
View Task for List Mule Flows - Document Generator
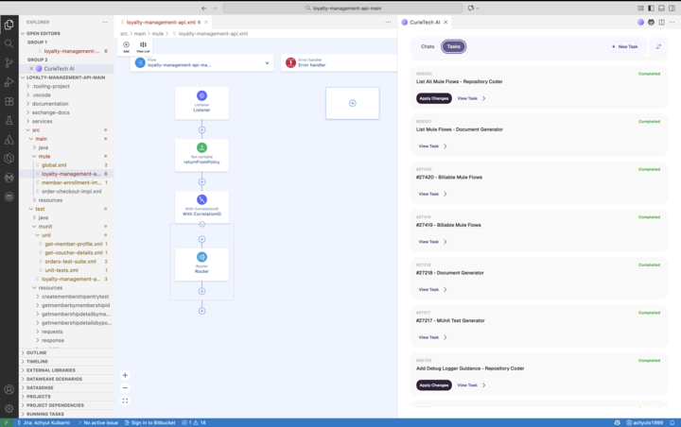432,146
